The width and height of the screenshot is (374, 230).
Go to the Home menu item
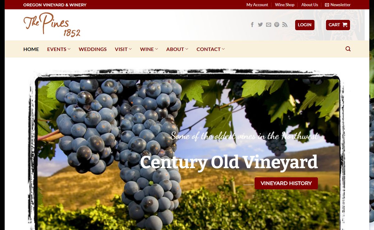point(31,49)
